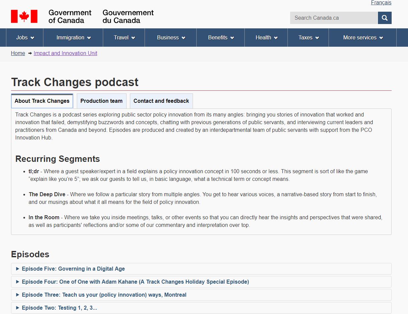Image resolution: width=408 pixels, height=314 pixels.
Task: Expand Episode Two: Testing 1, 2, 3...
Action: coord(201,308)
